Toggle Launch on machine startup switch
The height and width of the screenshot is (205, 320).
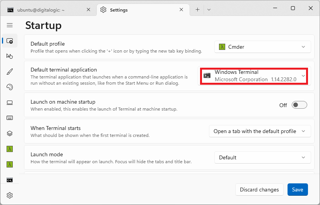[x=299, y=105]
